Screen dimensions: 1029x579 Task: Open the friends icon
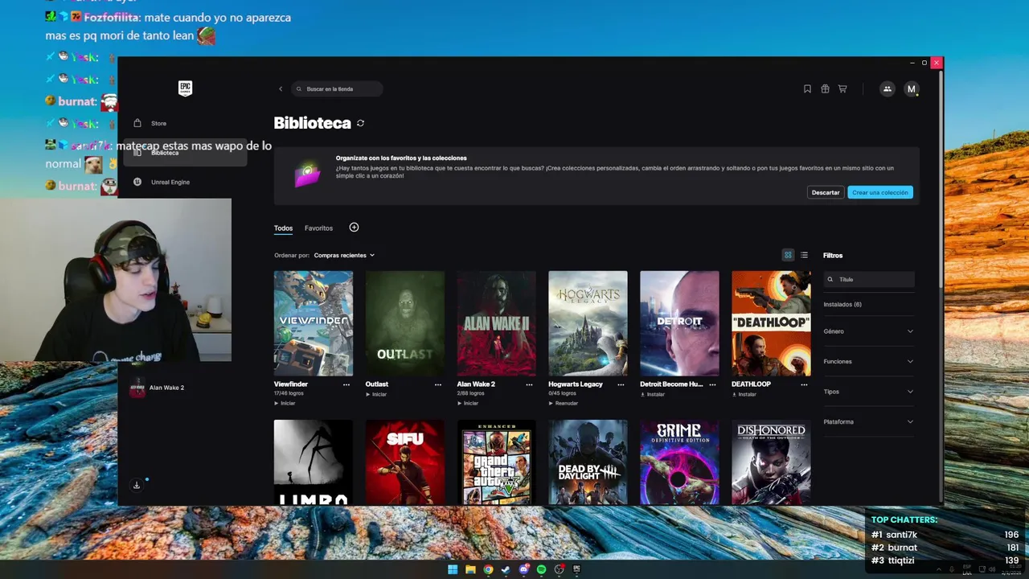[888, 89]
